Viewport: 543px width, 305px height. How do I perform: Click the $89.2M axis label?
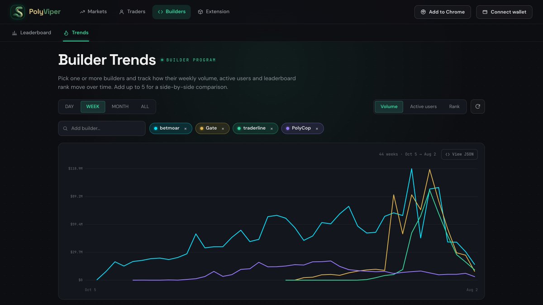click(76, 197)
